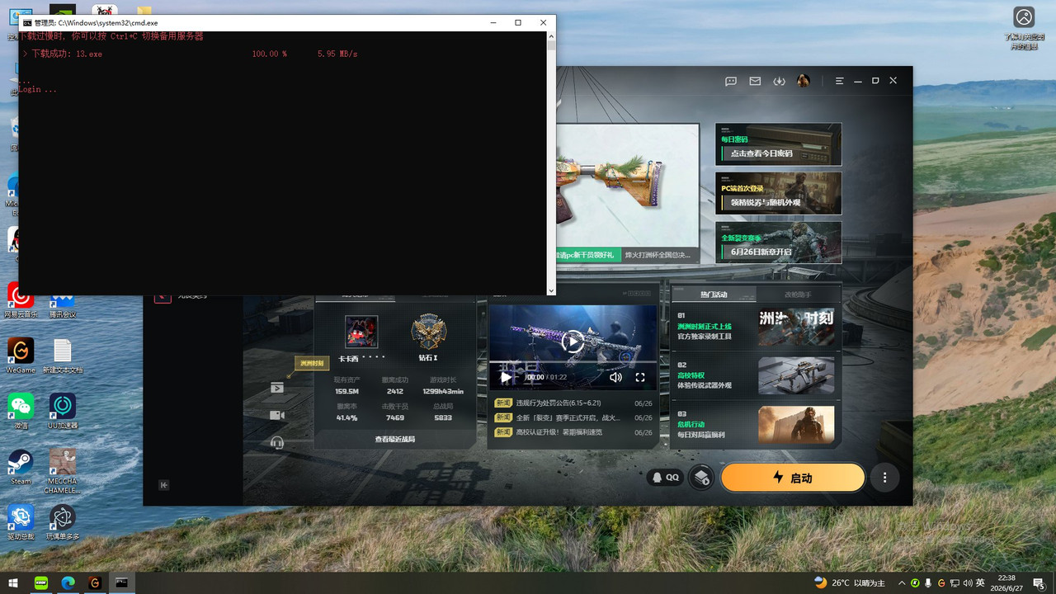
Task: Open the weather widget 26°C on taskbar
Action: pyautogui.click(x=850, y=582)
